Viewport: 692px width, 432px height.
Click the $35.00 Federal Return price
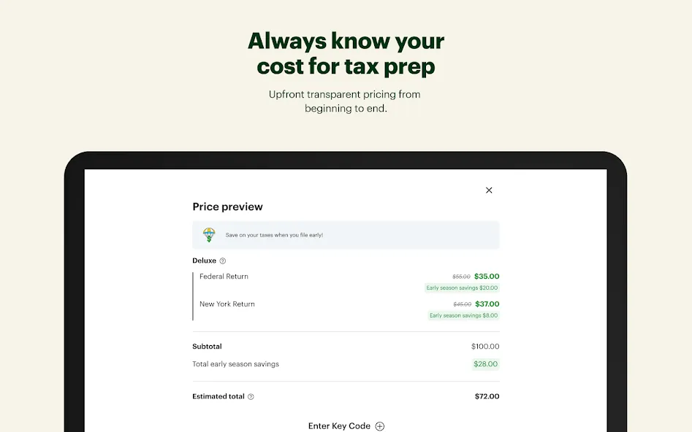pyautogui.click(x=487, y=277)
